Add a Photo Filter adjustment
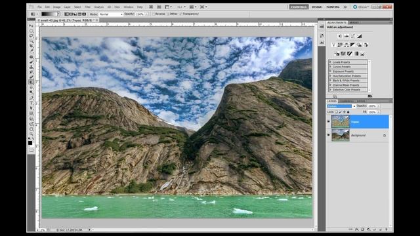The height and width of the screenshot is (236, 420). point(359,45)
